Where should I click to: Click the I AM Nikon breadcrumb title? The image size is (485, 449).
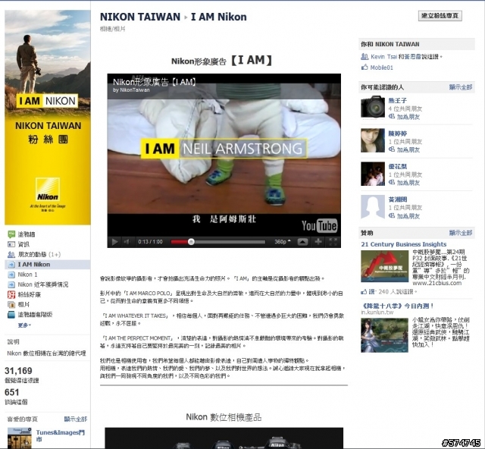coord(219,17)
